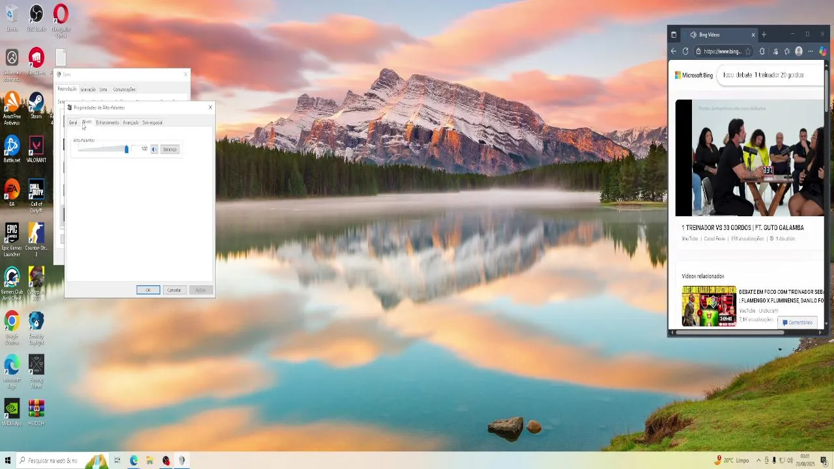Switch to the Avançado tab in speaker properties
The image size is (834, 469).
click(x=131, y=122)
